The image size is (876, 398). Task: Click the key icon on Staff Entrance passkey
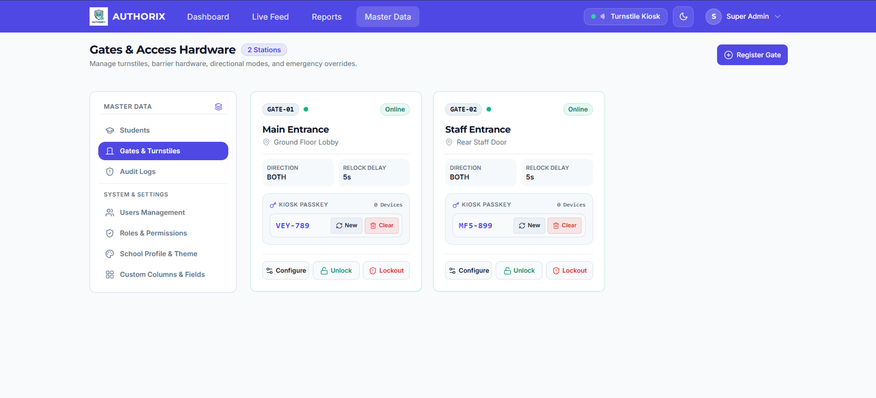pyautogui.click(x=456, y=205)
